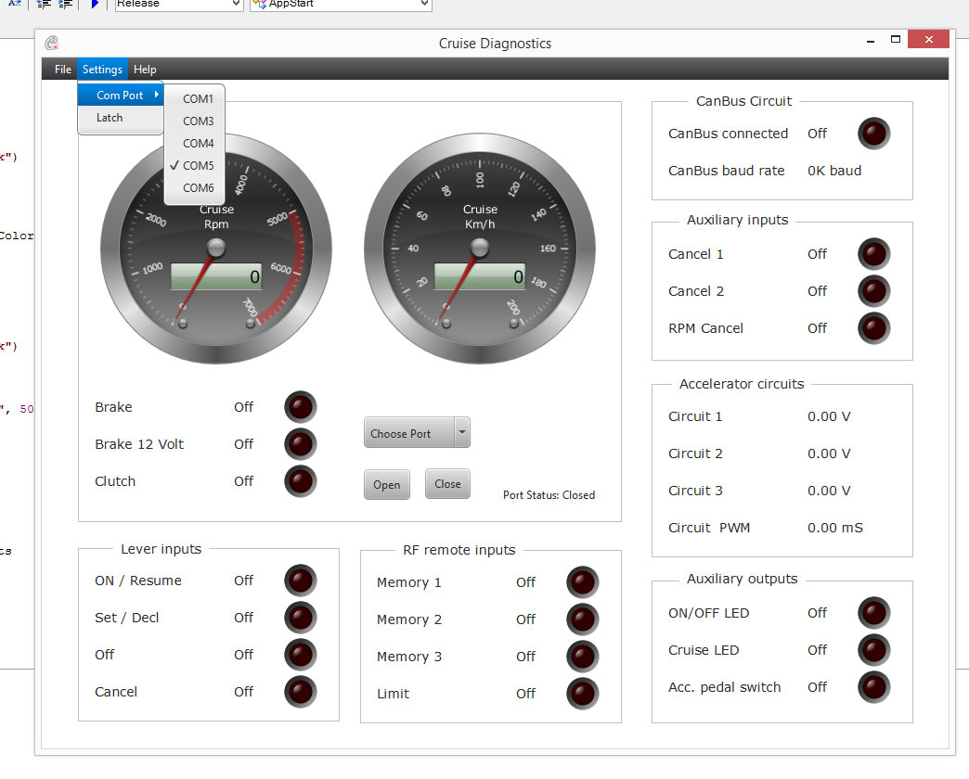Click the Circuit 1 voltage 0.00 V
This screenshot has height=779, width=969.
(x=829, y=416)
